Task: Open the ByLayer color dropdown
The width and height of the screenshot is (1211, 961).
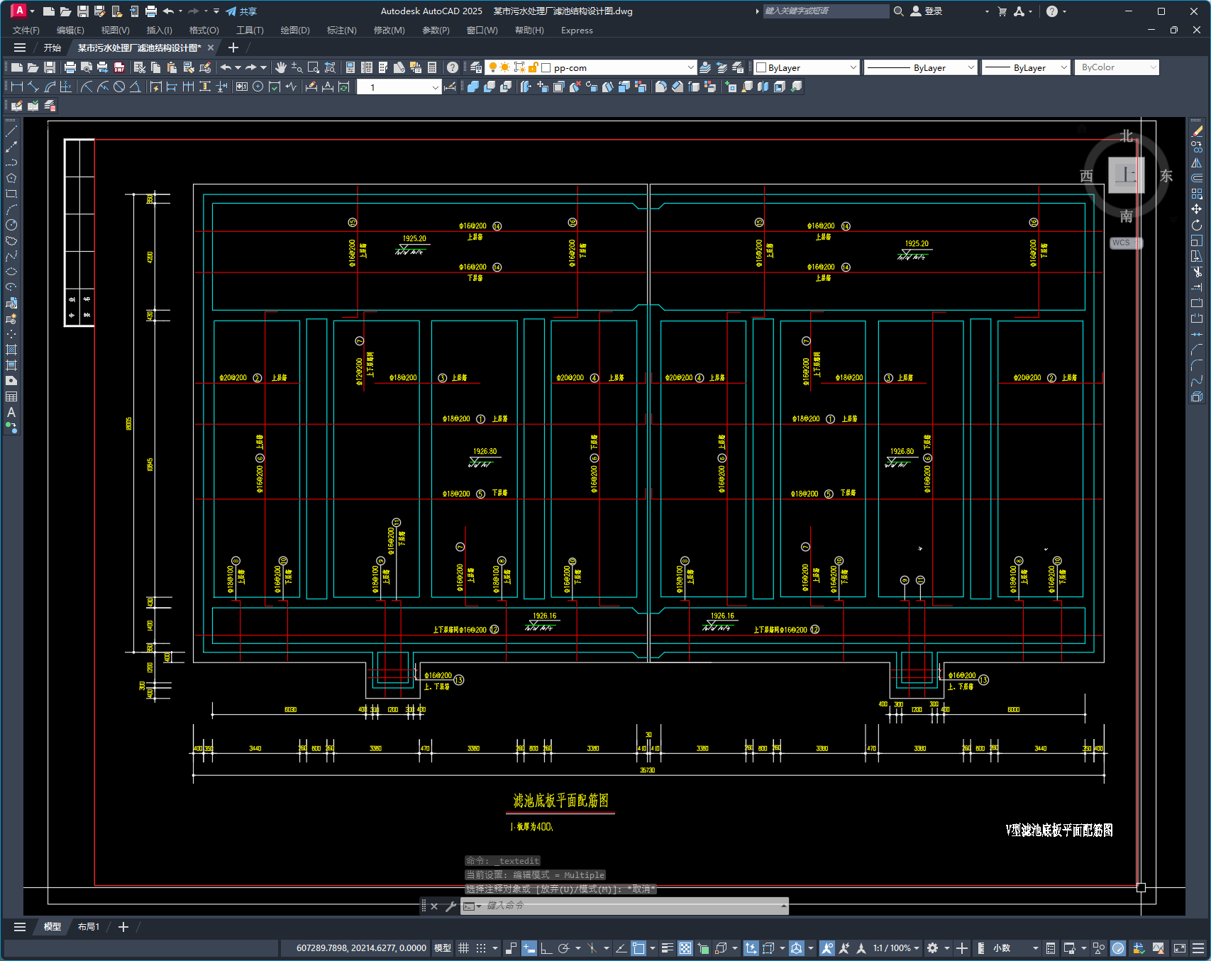Action: click(853, 67)
